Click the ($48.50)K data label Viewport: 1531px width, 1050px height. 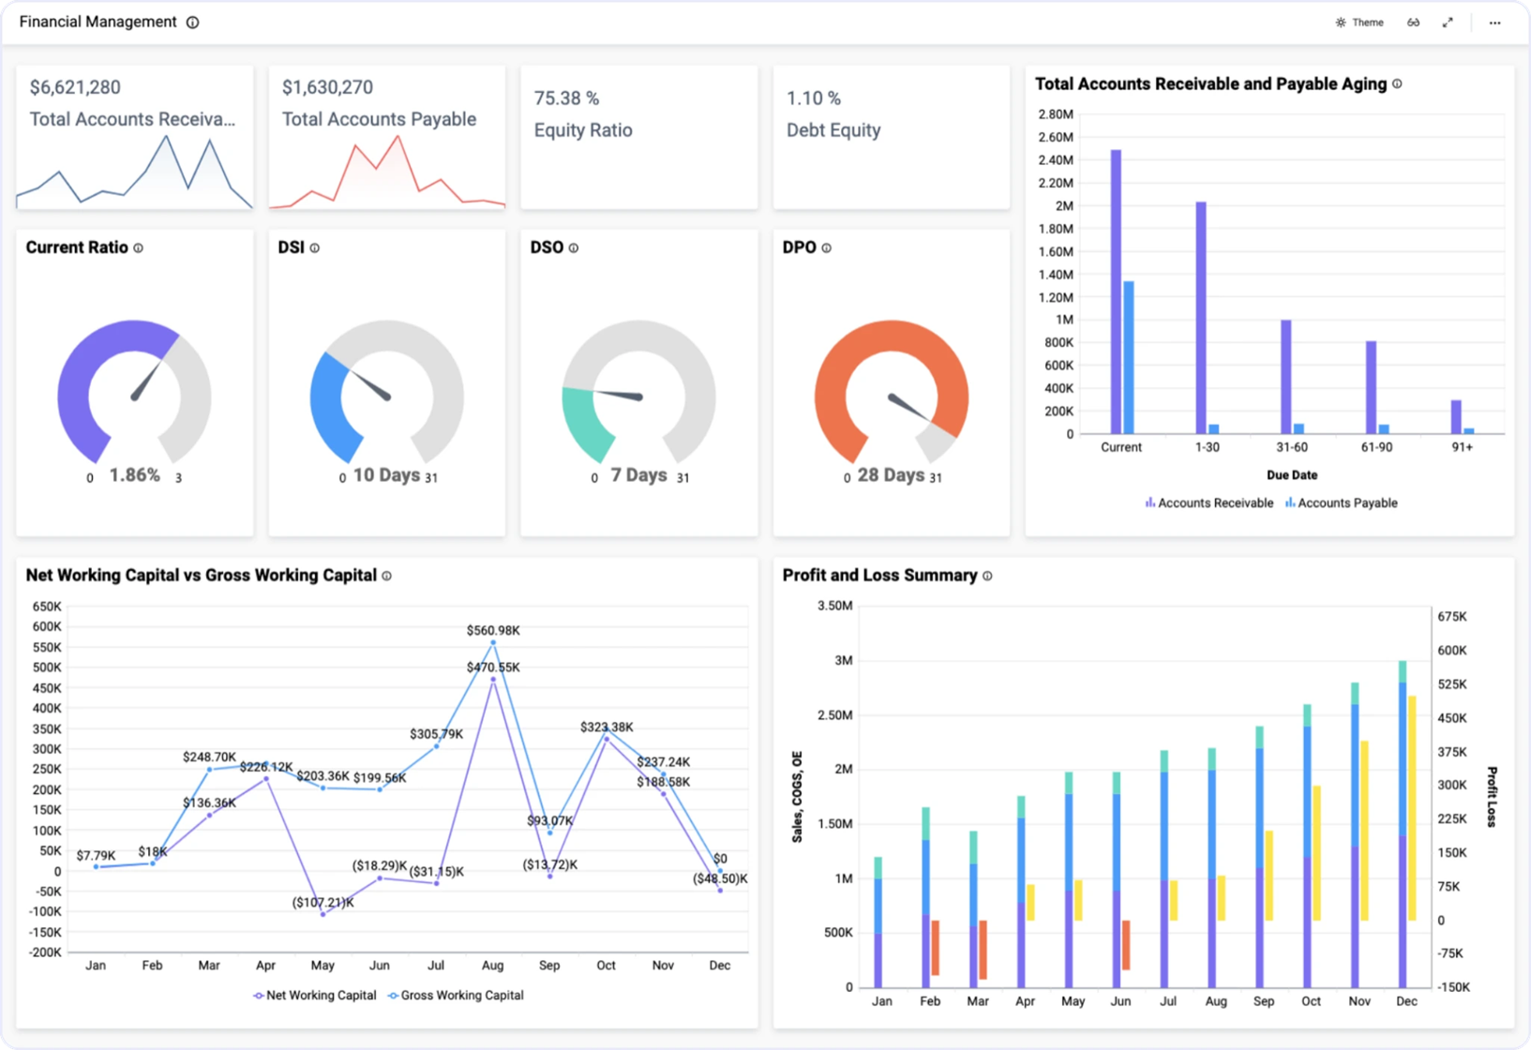click(x=720, y=879)
